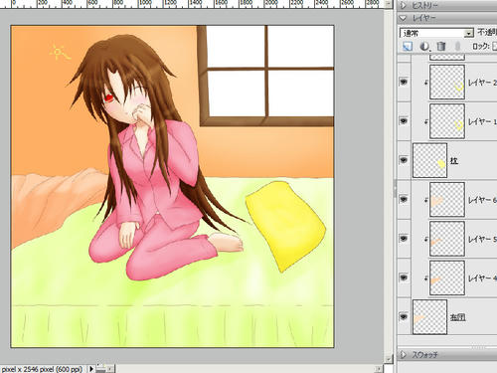The image size is (497, 373).
Task: Select the 枕 layer thumbnail
Action: [429, 160]
